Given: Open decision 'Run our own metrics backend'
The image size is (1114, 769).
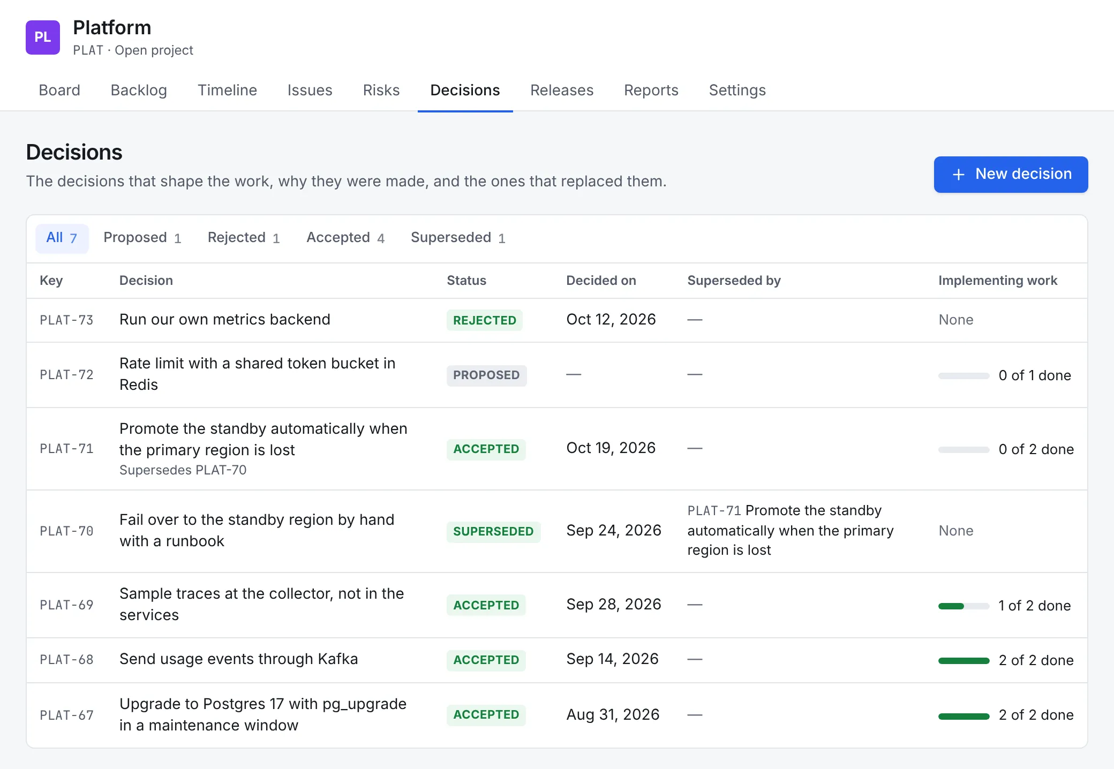Looking at the screenshot, I should coord(225,320).
